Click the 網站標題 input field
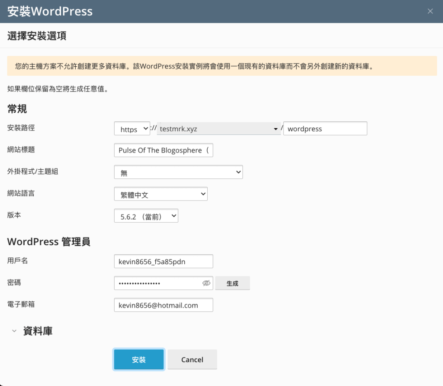The height and width of the screenshot is (386, 443). tap(164, 150)
